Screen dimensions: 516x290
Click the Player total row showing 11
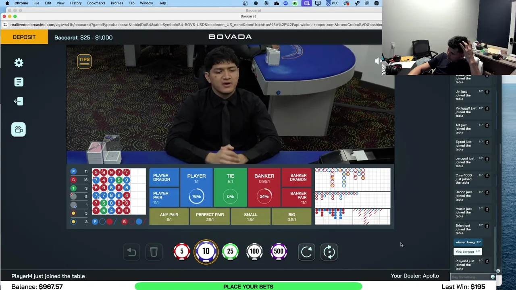79,172
